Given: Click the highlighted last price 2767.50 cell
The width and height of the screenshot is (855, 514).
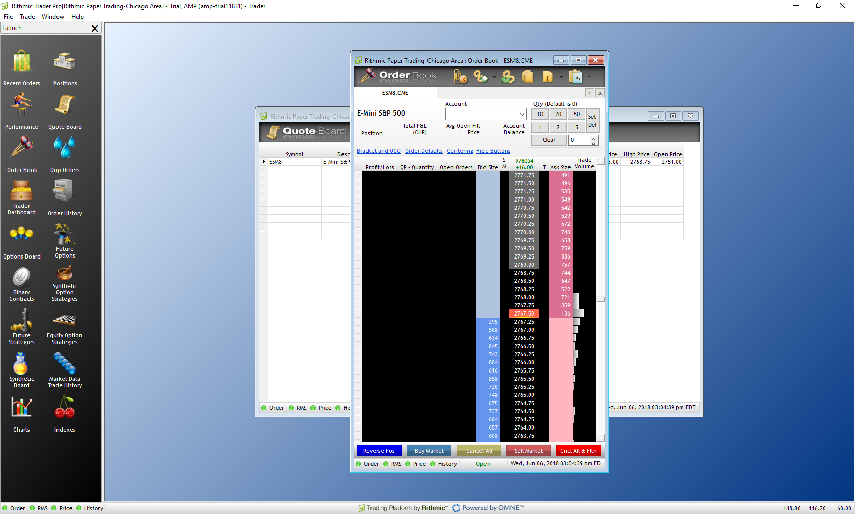Looking at the screenshot, I should coord(524,313).
